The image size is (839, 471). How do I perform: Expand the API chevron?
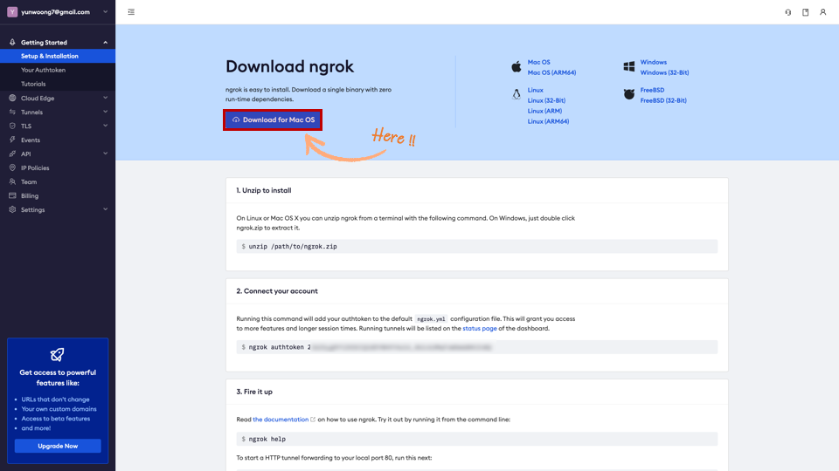(x=106, y=154)
